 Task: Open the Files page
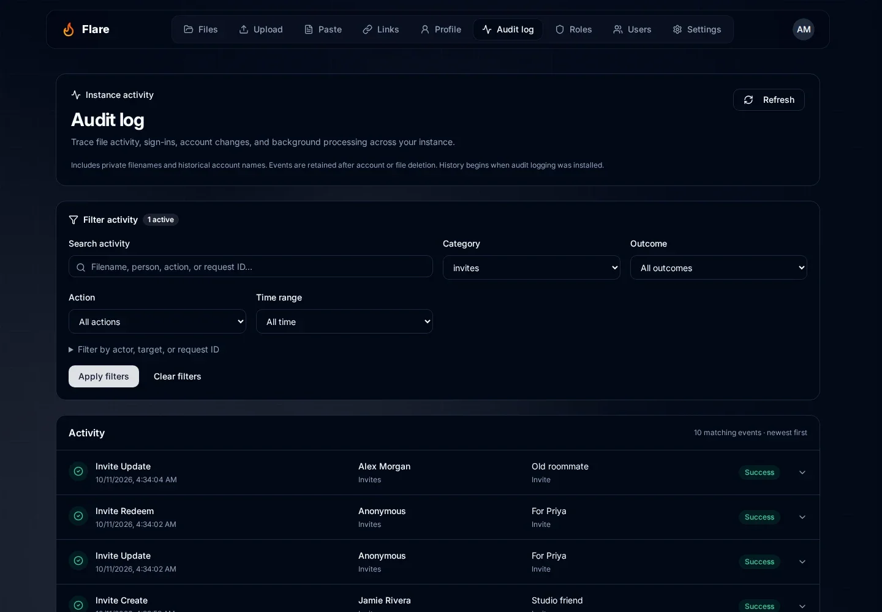pyautogui.click(x=201, y=29)
